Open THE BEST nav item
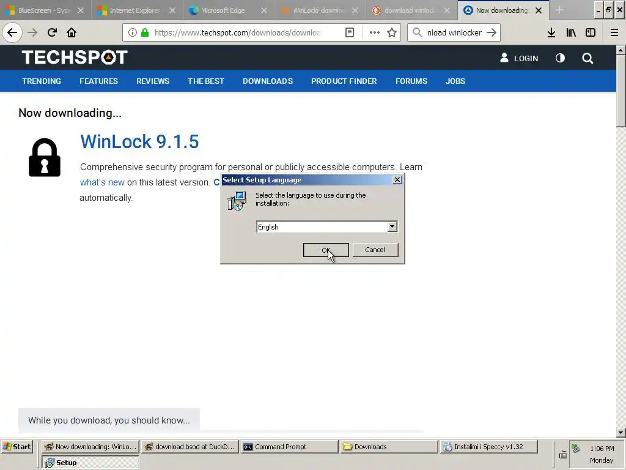Screen dimensions: 626x470 coord(206,81)
